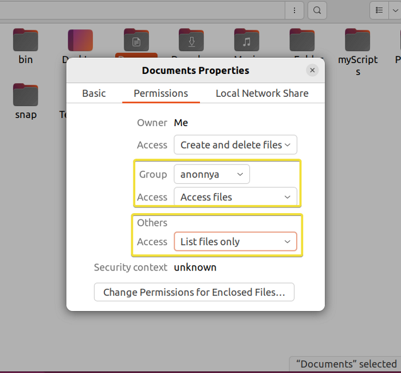401x373 pixels.
Task: Select the Documents folder icon
Action: pyautogui.click(x=136, y=40)
